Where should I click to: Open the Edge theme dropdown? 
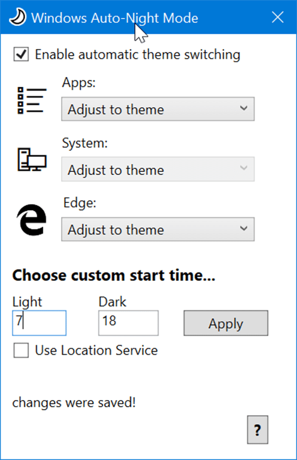click(x=157, y=229)
